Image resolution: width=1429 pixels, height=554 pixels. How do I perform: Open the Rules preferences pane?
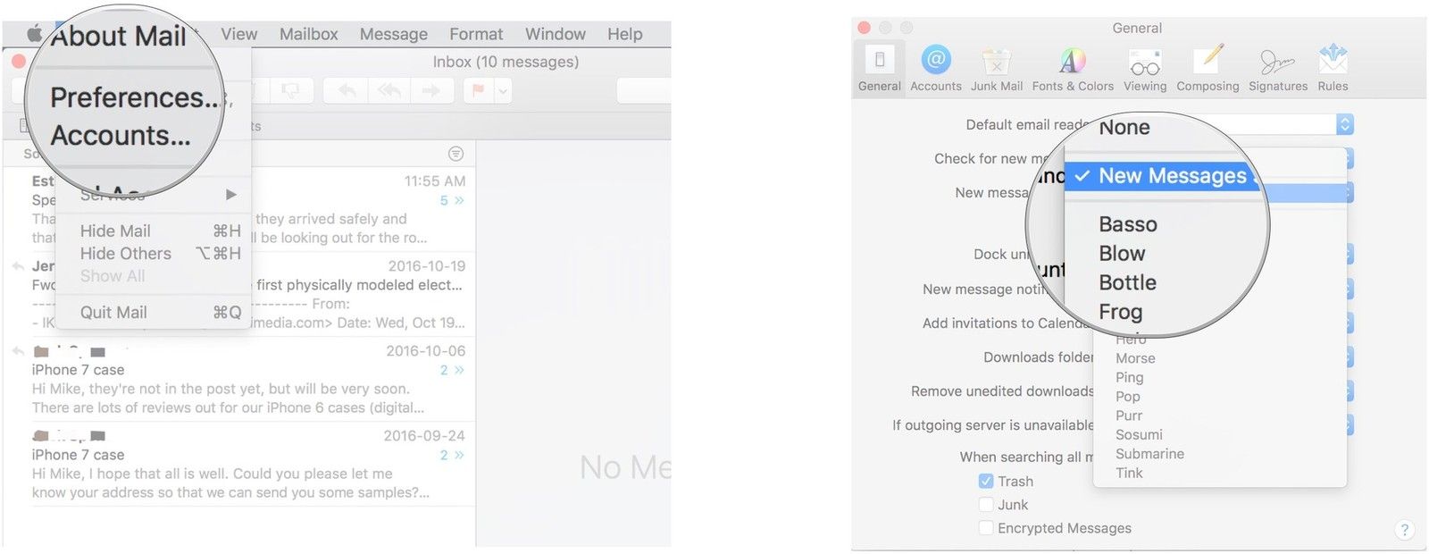click(x=1333, y=69)
